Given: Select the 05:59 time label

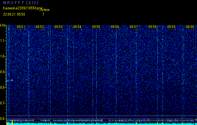Looking at the screenshot, I should tap(171, 27).
